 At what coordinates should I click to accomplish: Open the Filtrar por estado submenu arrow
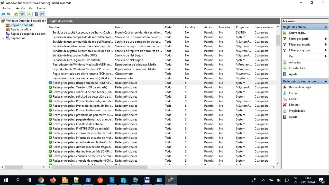pyautogui.click(x=326, y=45)
